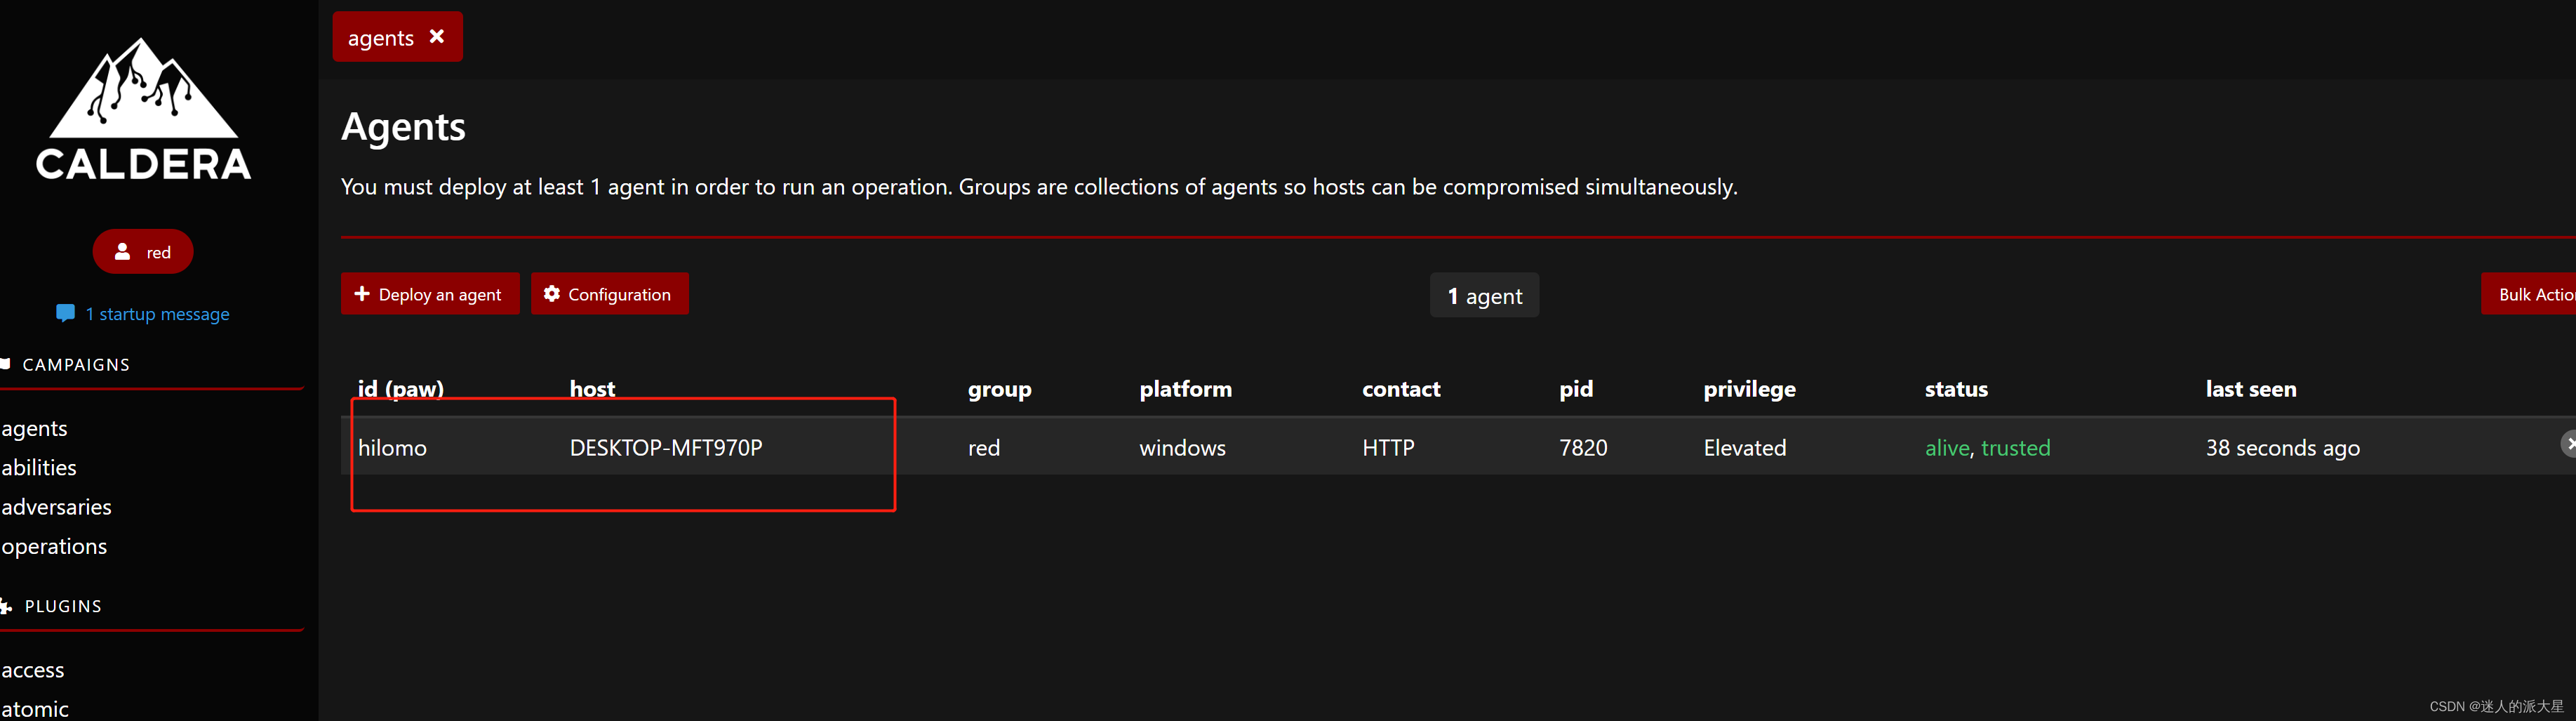Open the startup message chat icon
Viewport: 2576px width, 721px height.
click(65, 313)
